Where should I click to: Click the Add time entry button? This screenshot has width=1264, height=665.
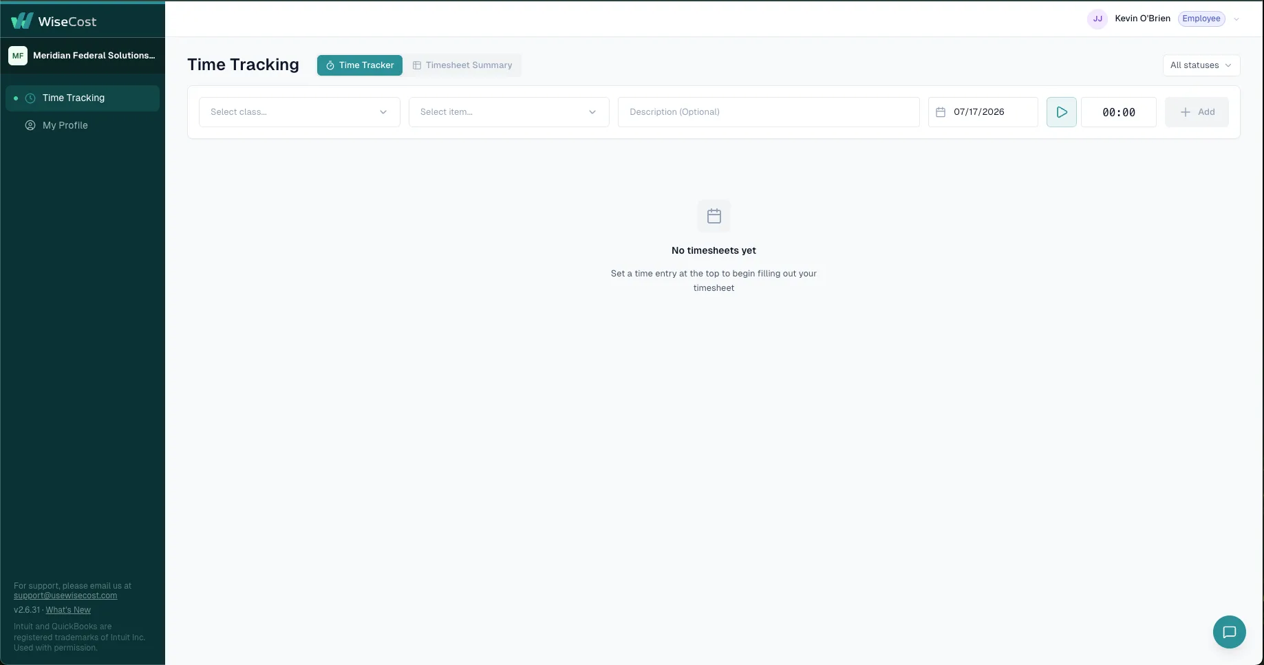pos(1197,112)
